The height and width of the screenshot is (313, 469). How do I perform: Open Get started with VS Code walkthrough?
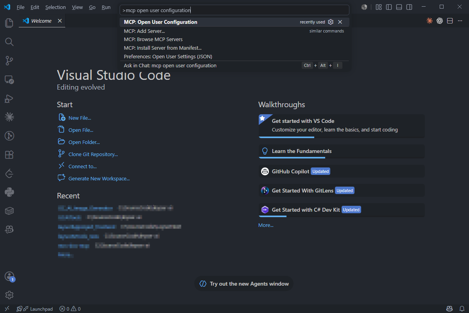click(x=342, y=126)
